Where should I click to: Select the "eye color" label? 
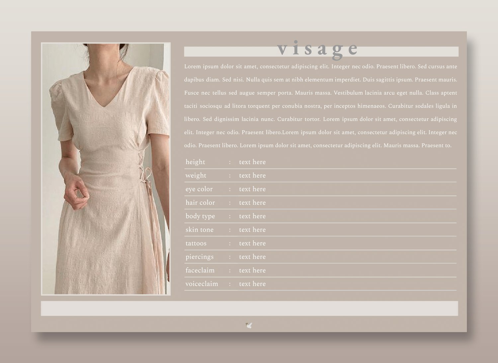pyautogui.click(x=199, y=189)
